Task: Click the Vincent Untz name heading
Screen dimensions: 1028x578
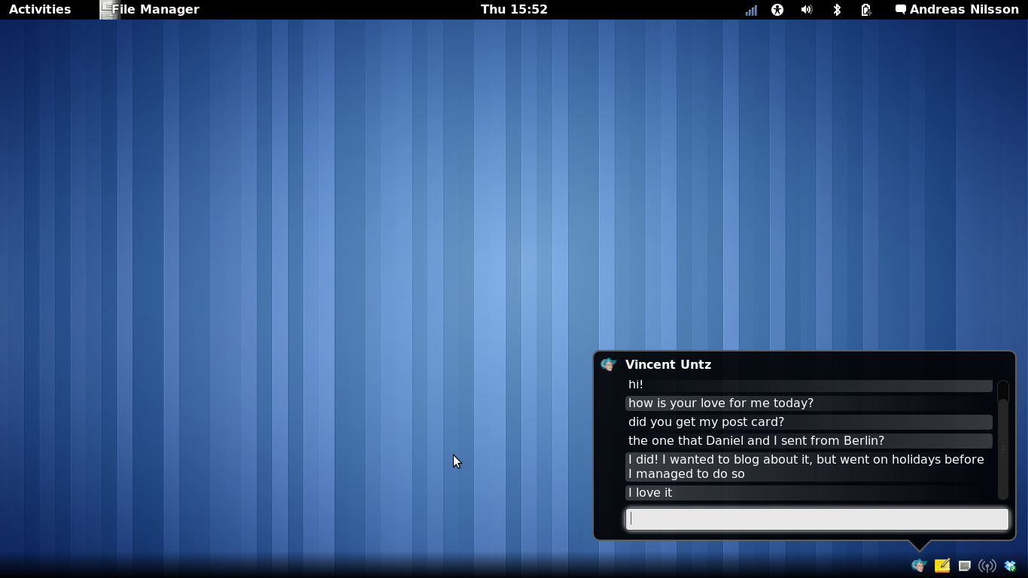Action: (x=668, y=364)
